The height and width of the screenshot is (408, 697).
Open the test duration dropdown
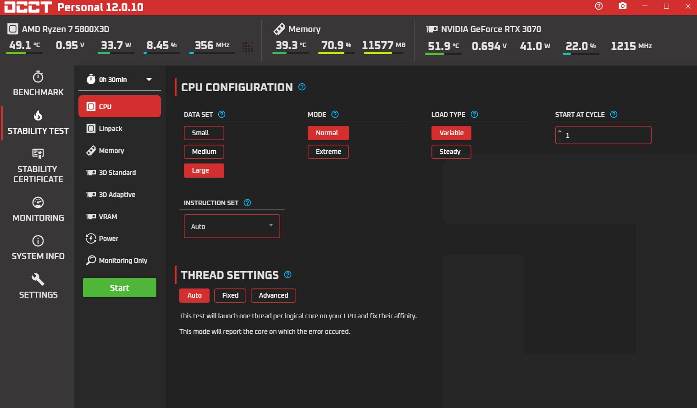coord(119,79)
